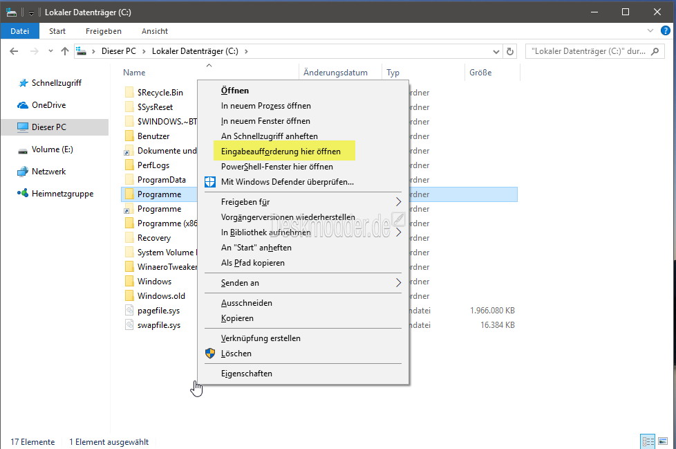The height and width of the screenshot is (449, 676).
Task: Select Dieser PC in the sidebar
Action: point(55,127)
